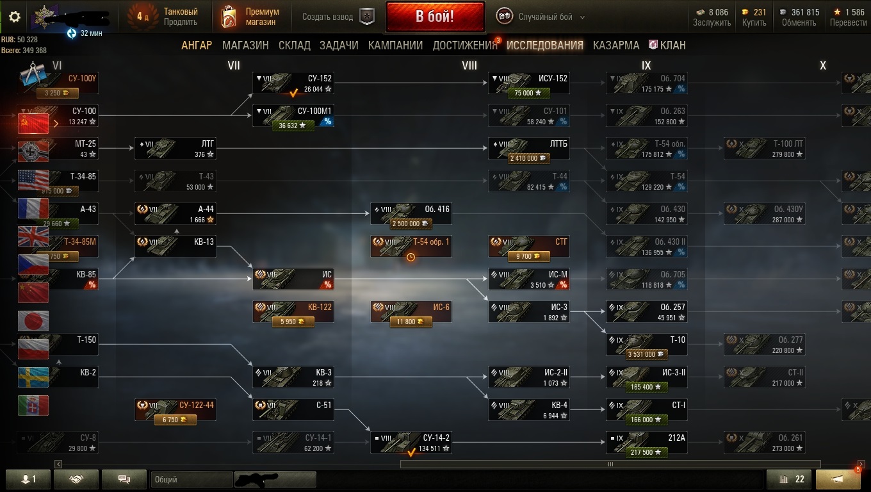Click the Общий chat channel field
This screenshot has height=492, width=871.
pyautogui.click(x=192, y=479)
